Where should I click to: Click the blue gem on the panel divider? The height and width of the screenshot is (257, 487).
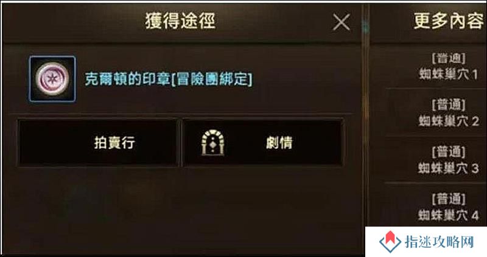(365, 27)
